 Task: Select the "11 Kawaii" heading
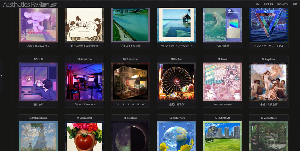pyautogui.click(x=222, y=59)
